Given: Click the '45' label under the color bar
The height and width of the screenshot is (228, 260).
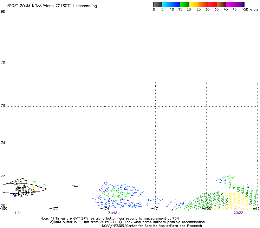Looking at the screenshot, I should [234, 9].
